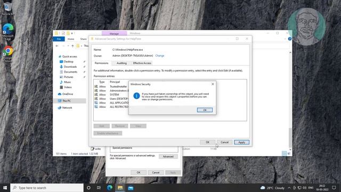Click the File Explorer help icon

pyautogui.click(x=290, y=39)
